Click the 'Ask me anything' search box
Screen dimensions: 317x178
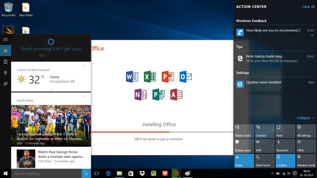(x=46, y=173)
